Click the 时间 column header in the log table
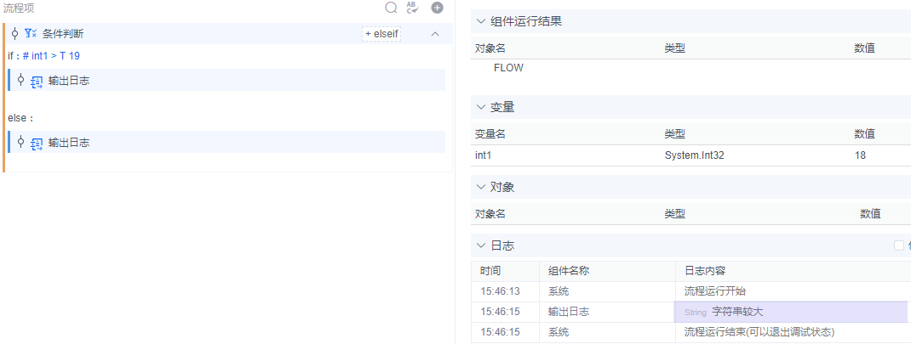This screenshot has height=344, width=911. click(490, 271)
